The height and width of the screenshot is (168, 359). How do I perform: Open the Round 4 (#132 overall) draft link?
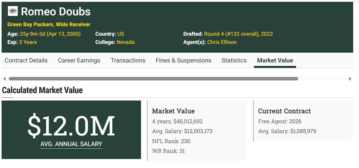tap(239, 34)
